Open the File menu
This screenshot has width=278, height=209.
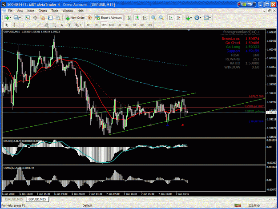click(x=10, y=11)
